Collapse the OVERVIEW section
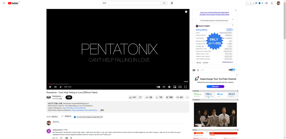 coord(238,91)
